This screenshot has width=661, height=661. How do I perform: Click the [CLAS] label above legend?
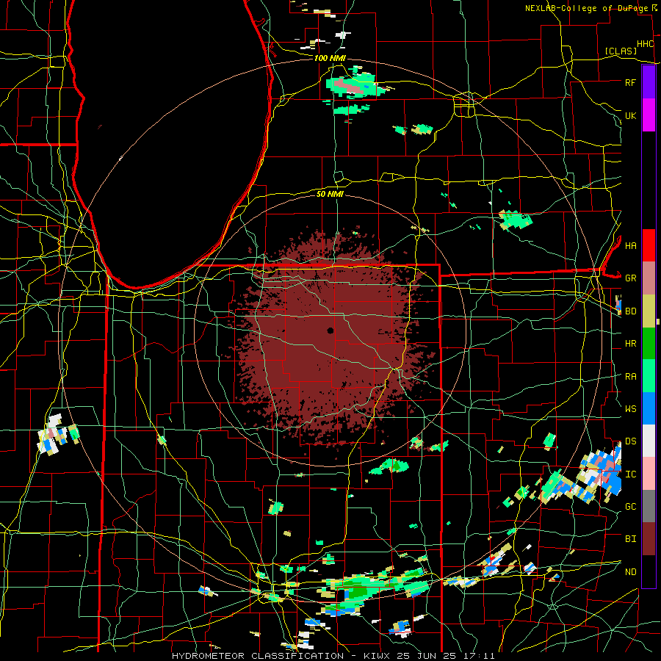tap(621, 51)
